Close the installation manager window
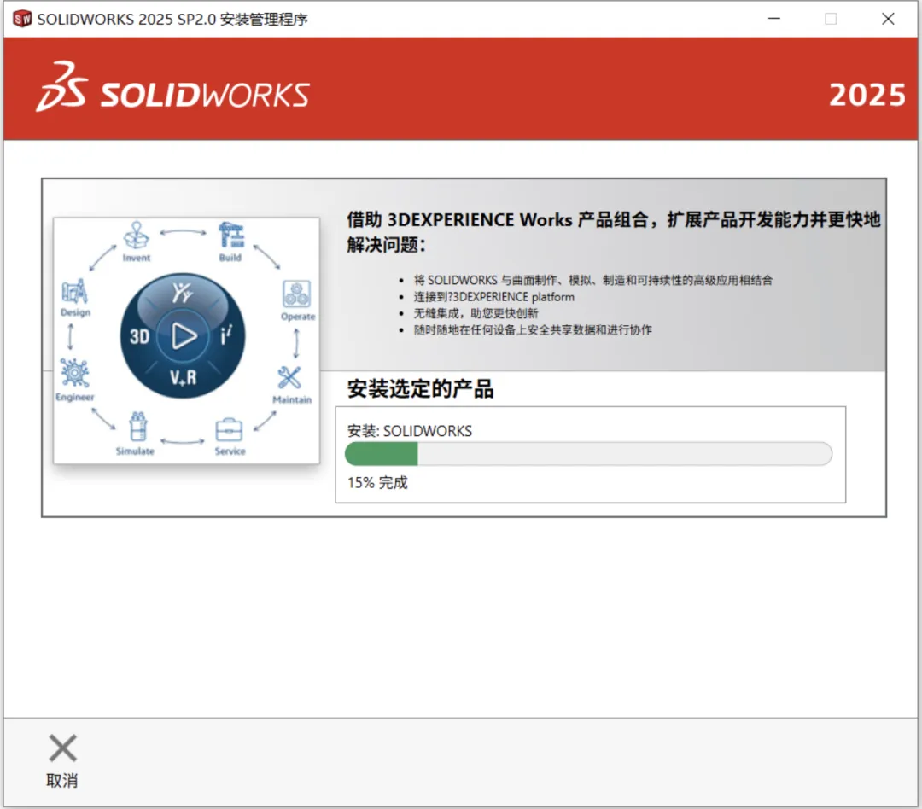 (888, 19)
